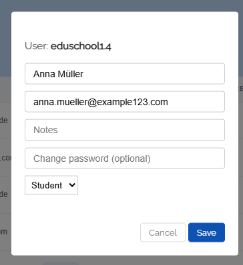This screenshot has width=243, height=265.
Task: Focus the email field with anna.mueller@example123.com
Action: [125, 102]
